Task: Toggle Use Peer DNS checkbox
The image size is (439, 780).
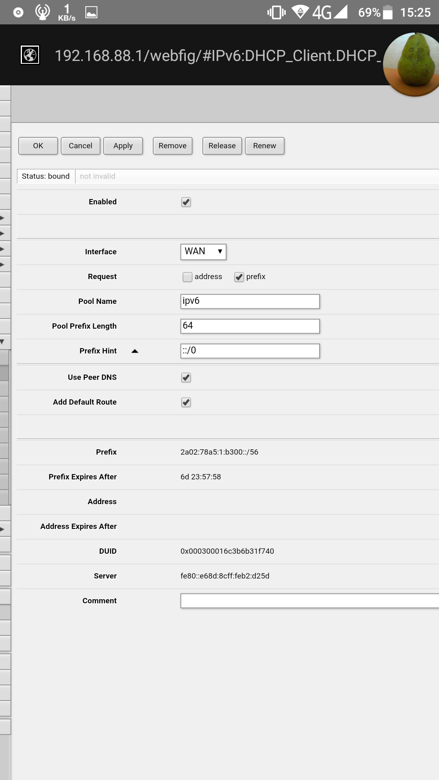Action: 186,377
